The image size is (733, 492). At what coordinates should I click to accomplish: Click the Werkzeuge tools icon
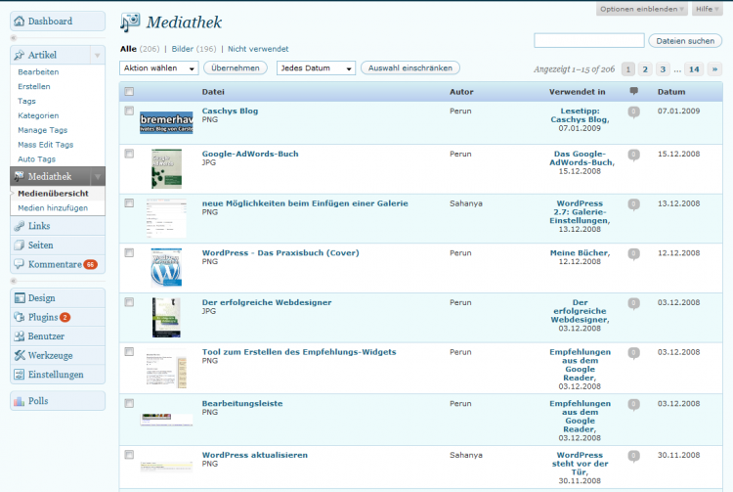(20, 355)
